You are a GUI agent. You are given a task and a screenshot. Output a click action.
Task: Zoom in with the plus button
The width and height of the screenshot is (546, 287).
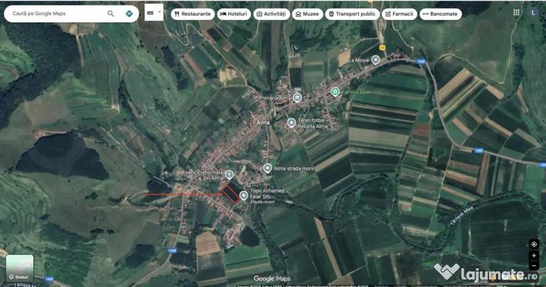click(534, 256)
